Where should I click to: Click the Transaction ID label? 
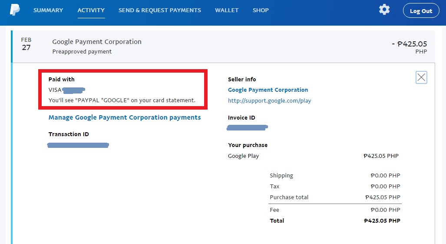[69, 134]
